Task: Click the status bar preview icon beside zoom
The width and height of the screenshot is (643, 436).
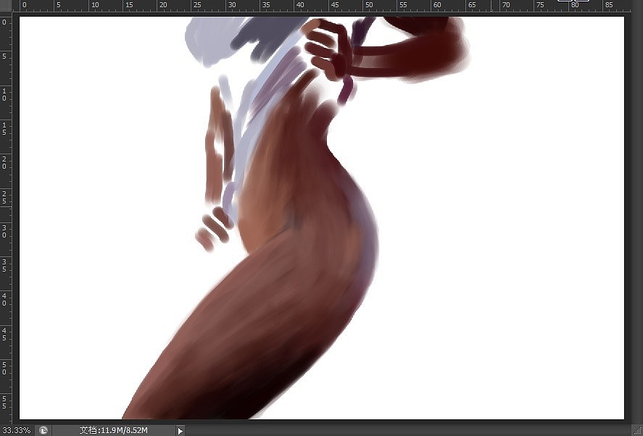Action: (43, 430)
